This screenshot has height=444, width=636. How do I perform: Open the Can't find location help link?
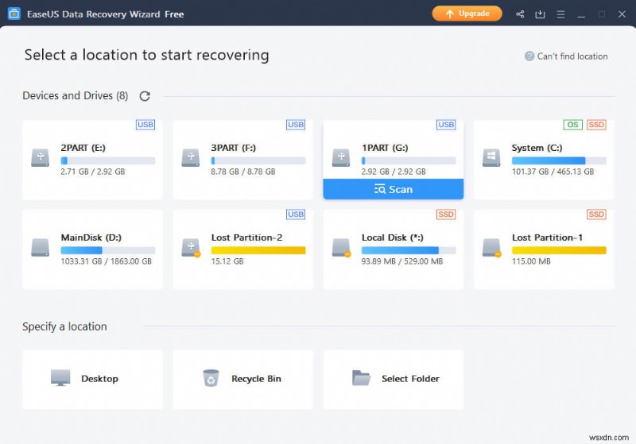click(x=566, y=56)
